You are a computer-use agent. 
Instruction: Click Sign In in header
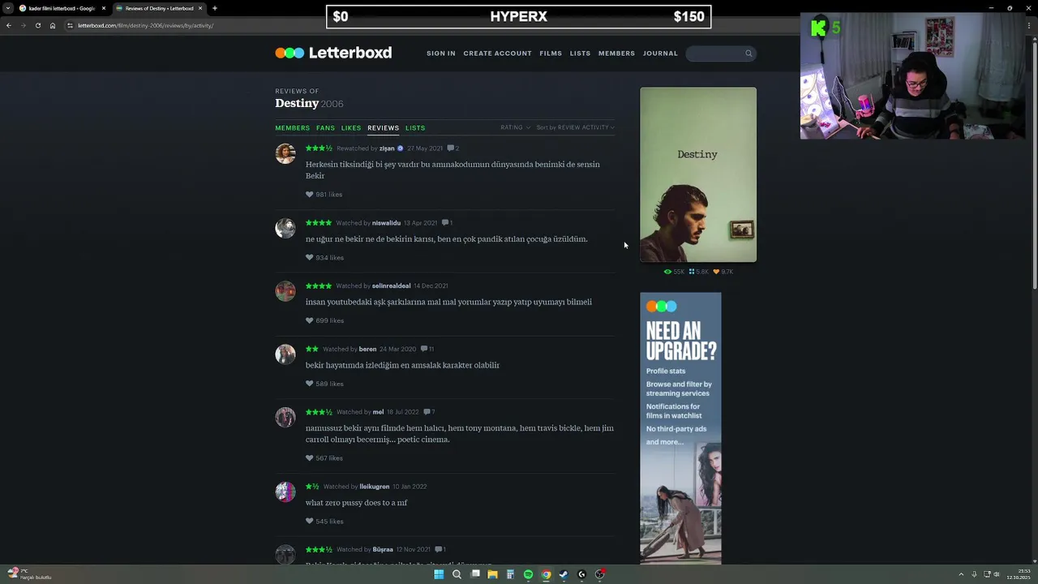tap(441, 54)
